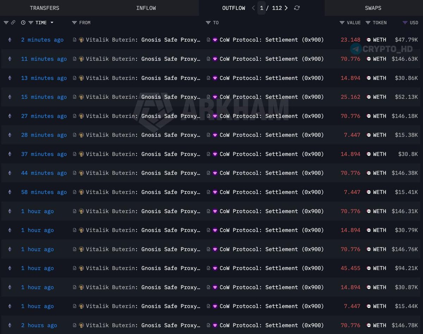Click Ethereum icon in the 2 hours ago row
This screenshot has width=423, height=334.
pyautogui.click(x=10, y=325)
